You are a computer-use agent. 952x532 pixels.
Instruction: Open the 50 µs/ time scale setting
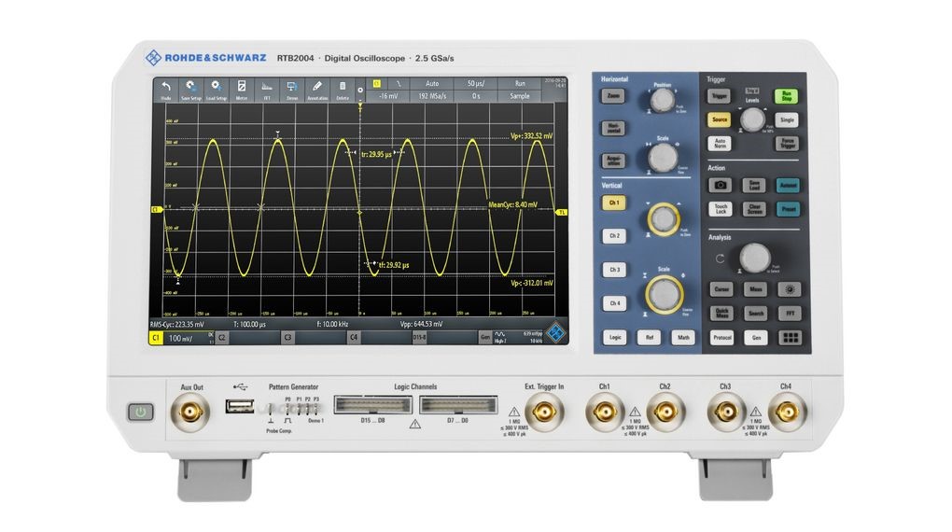coord(476,83)
